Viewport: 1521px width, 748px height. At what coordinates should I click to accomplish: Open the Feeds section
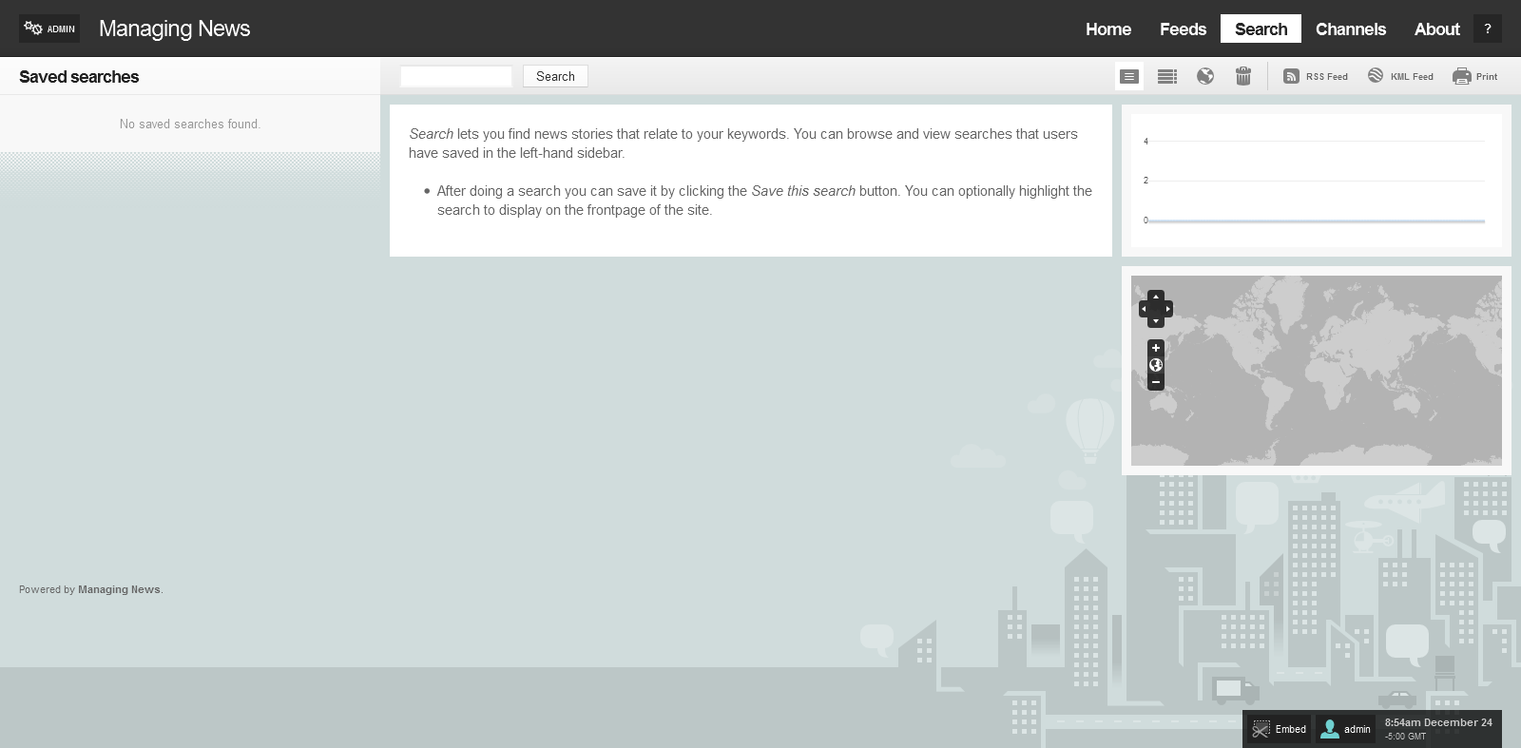pos(1183,29)
